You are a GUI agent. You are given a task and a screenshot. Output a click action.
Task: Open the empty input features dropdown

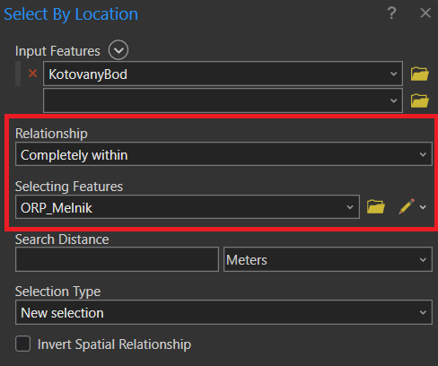[223, 100]
